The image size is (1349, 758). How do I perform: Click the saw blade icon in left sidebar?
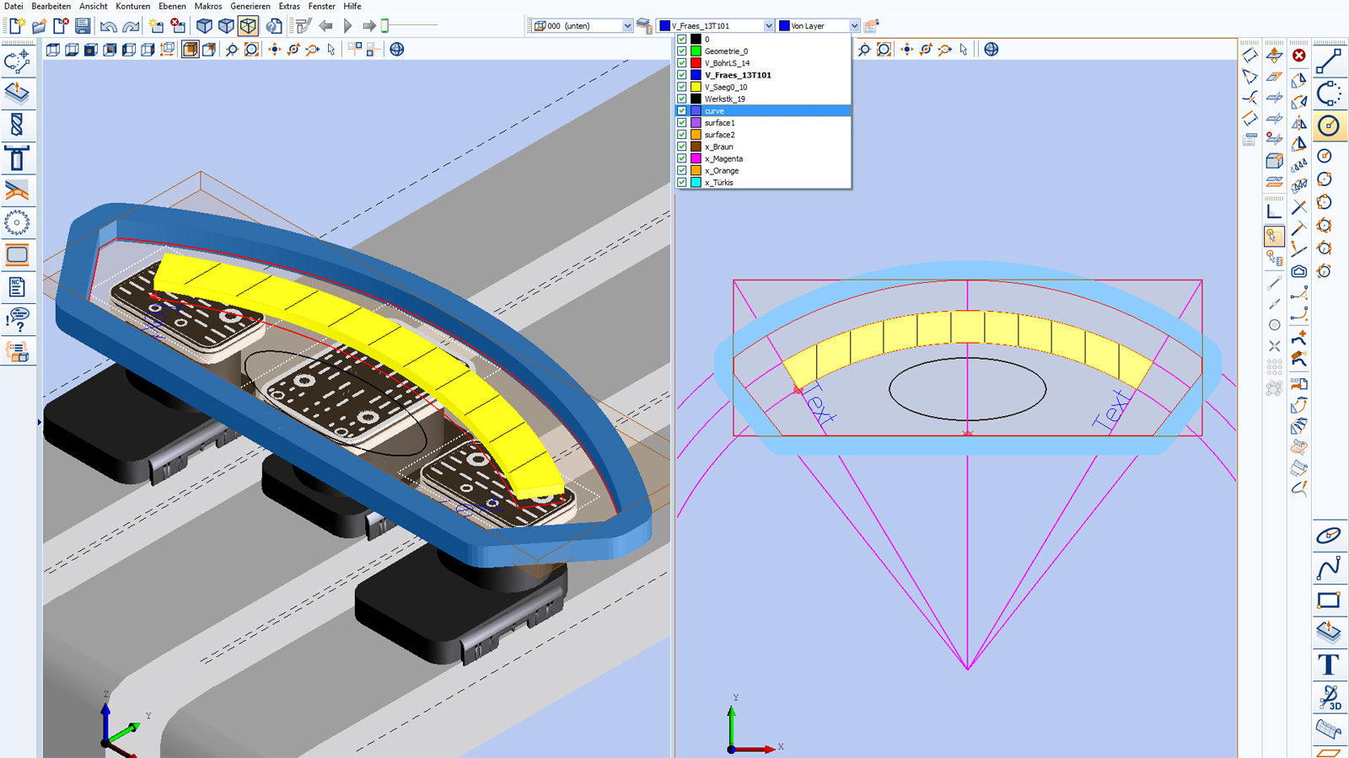tap(17, 222)
